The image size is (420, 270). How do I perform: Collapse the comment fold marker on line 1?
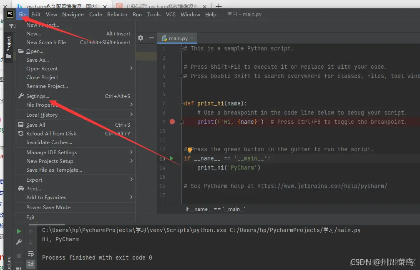coord(181,48)
